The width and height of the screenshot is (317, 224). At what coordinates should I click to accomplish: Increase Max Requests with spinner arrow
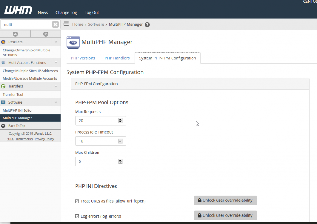pyautogui.click(x=120, y=119)
